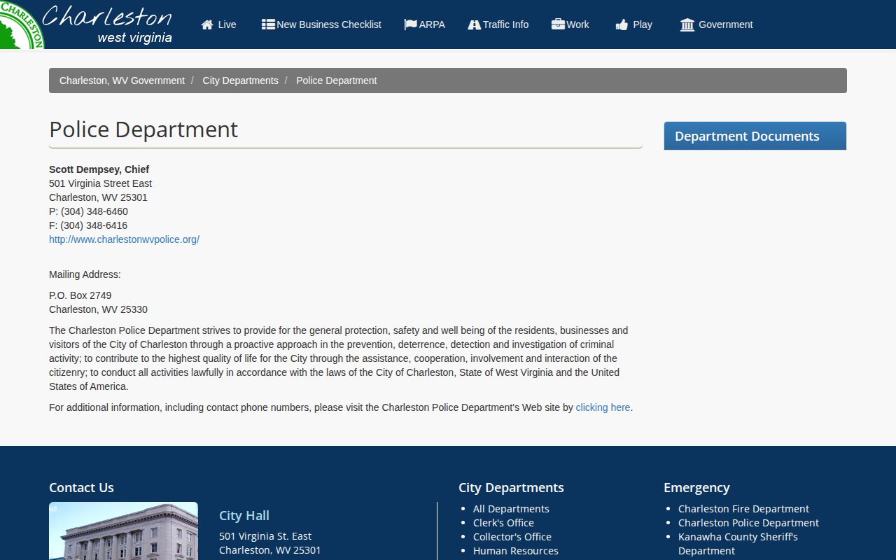Click the '501 Virginia Street East' address line
The width and height of the screenshot is (896, 560).
tap(100, 183)
